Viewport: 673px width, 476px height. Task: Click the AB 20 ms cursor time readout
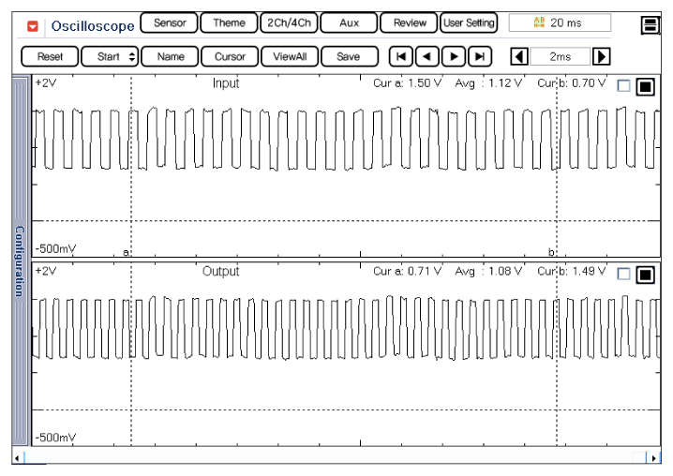(560, 22)
